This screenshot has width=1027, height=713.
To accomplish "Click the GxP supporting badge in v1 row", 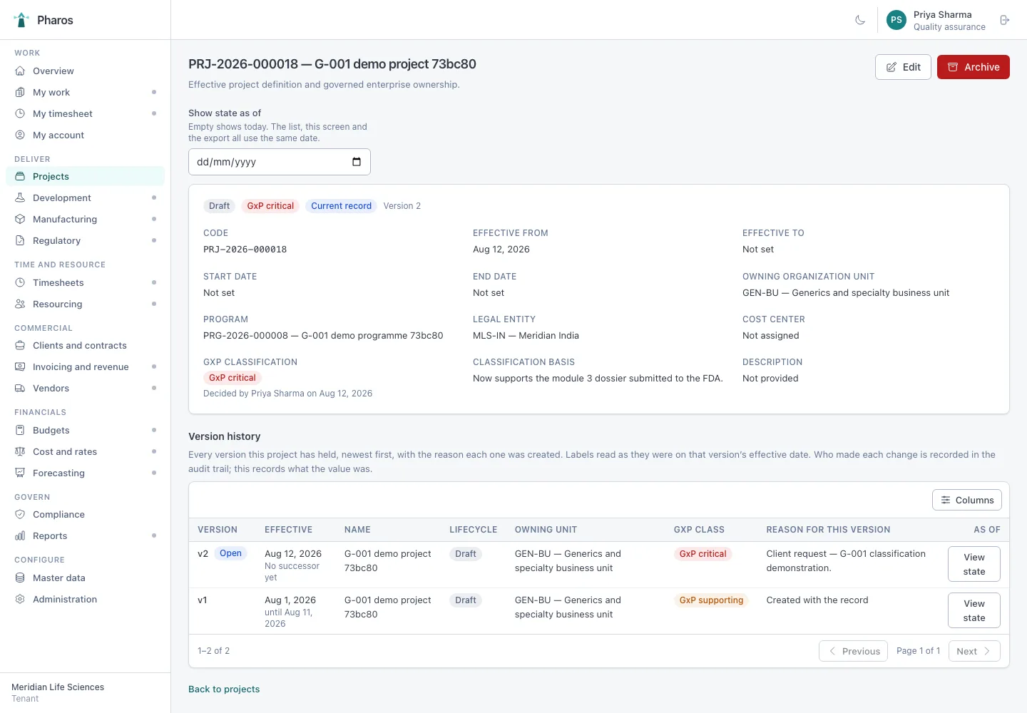I will (x=711, y=600).
